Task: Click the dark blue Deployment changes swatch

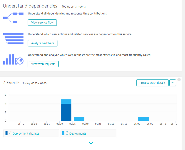Action: tap(6, 133)
